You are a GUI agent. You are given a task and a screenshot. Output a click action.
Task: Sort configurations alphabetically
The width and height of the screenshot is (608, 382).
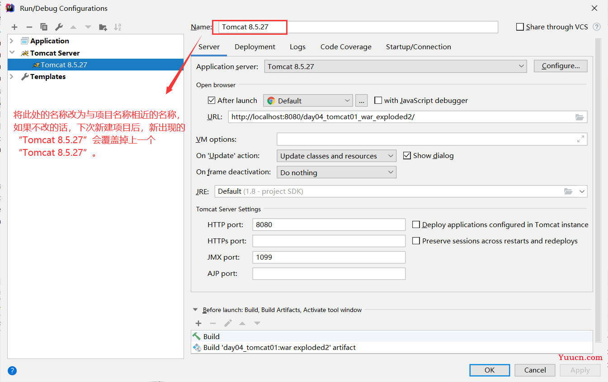tap(118, 27)
